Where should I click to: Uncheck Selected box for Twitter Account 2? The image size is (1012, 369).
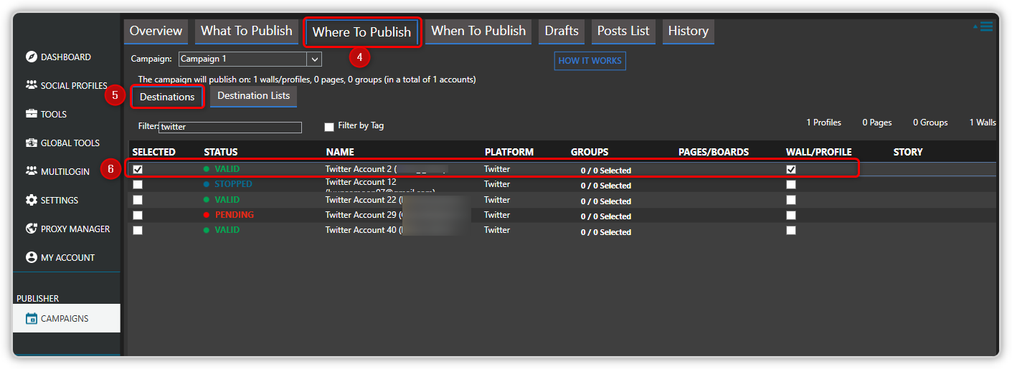[138, 170]
